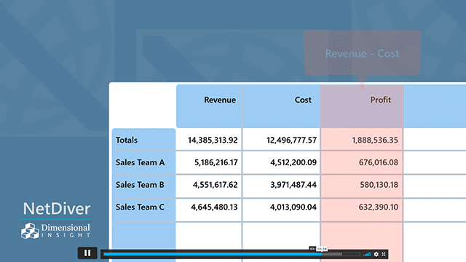Click profit value 580,130.18
This screenshot has width=466, height=262.
379,185
